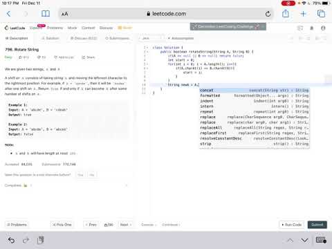Select replaceFirst in the autocomplete list
This screenshot has width=332, height=249.
click(x=255, y=133)
